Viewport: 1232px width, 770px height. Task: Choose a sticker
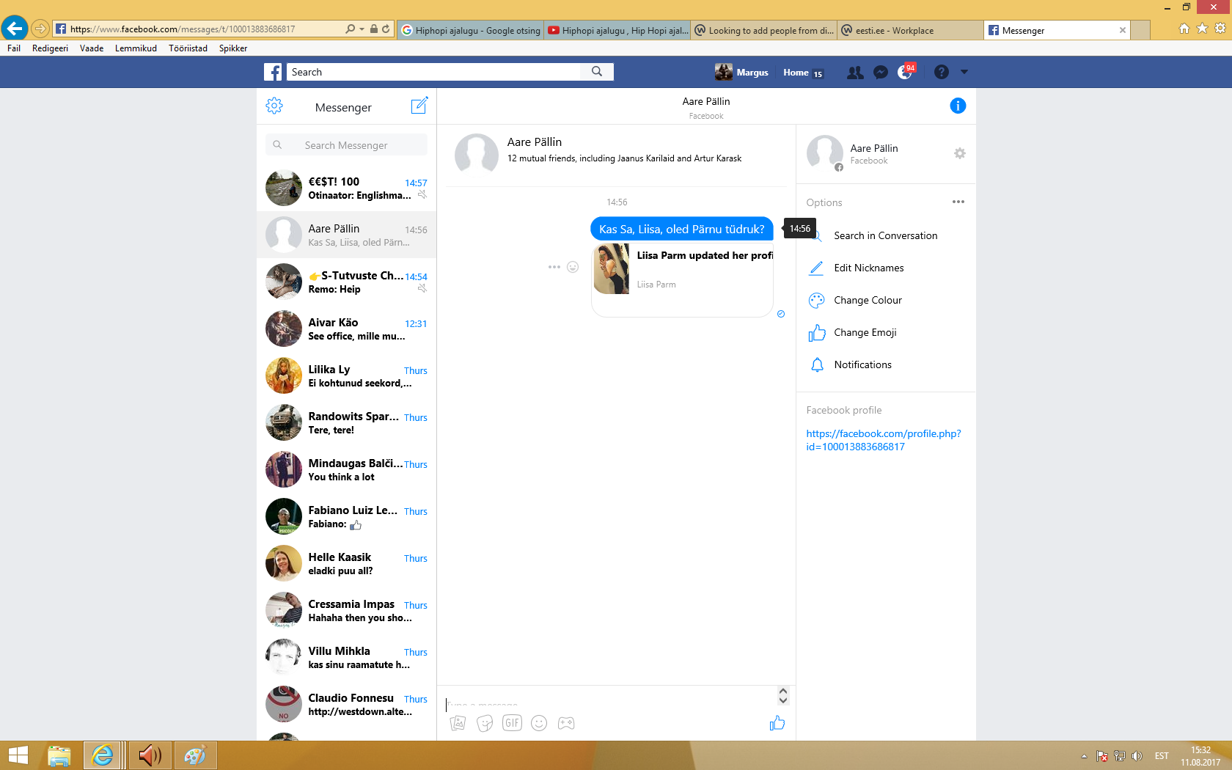(485, 723)
